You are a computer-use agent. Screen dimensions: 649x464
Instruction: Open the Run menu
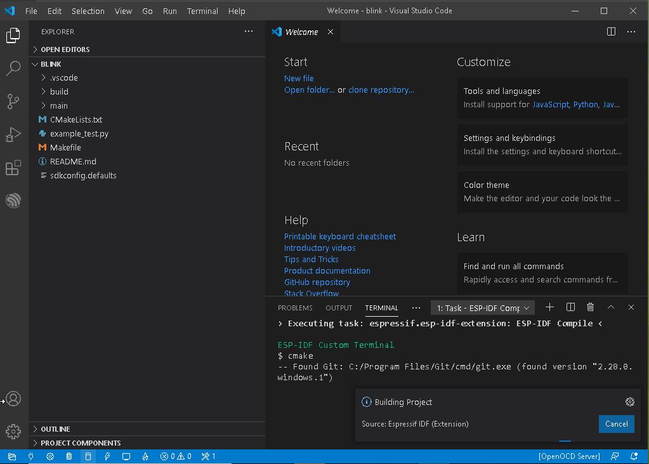[169, 11]
